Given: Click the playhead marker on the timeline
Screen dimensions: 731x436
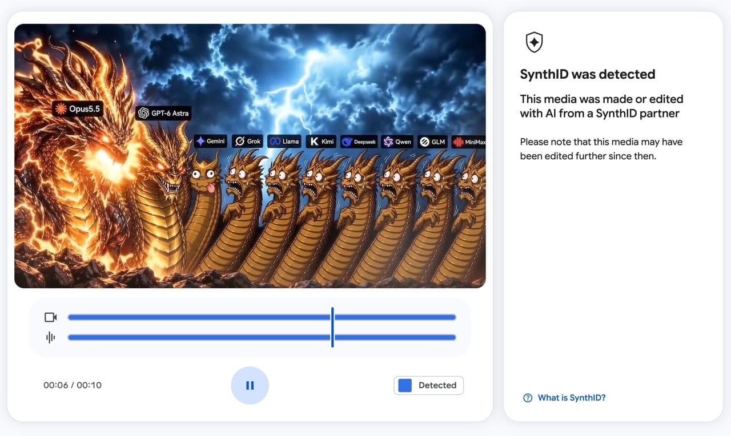Looking at the screenshot, I should point(332,327).
